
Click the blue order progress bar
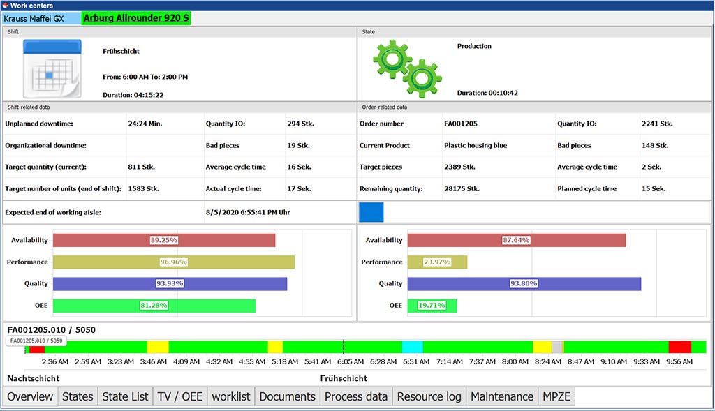pos(371,212)
